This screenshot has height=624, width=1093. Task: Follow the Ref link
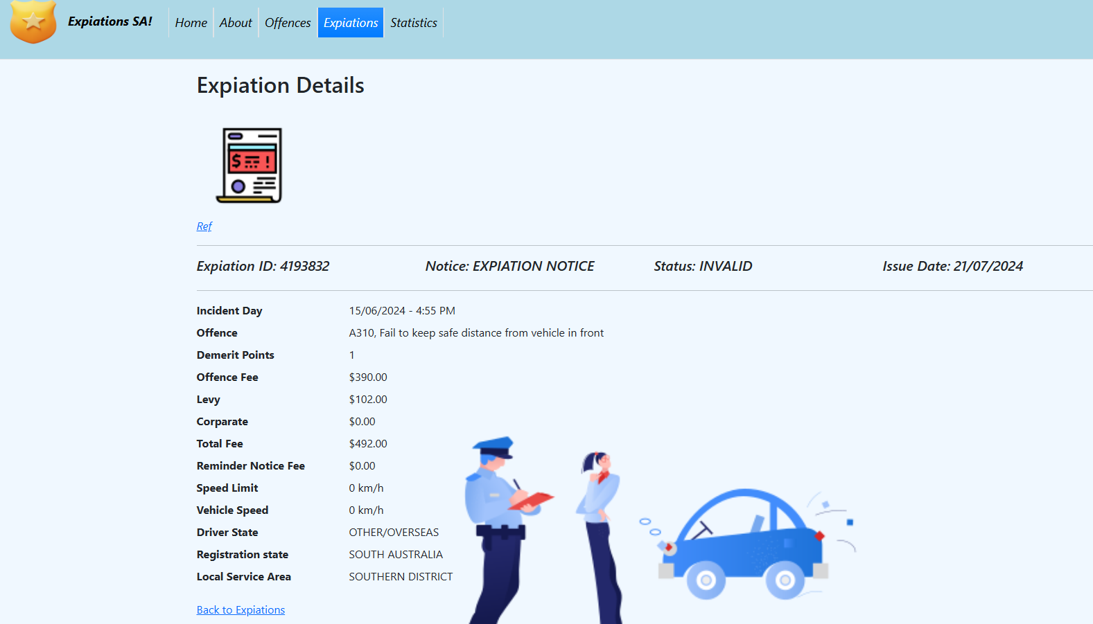(x=204, y=226)
